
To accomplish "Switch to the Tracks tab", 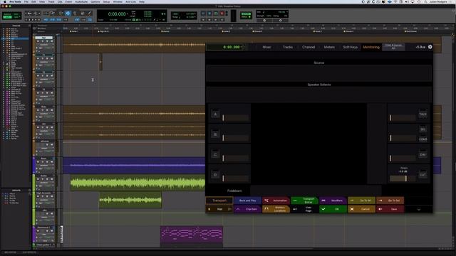I will pos(288,47).
